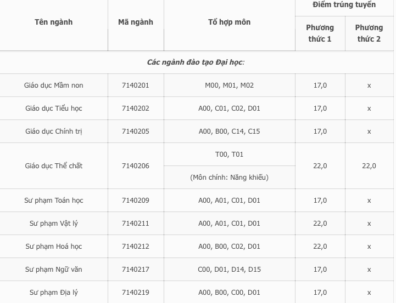
Task: Click the Mã ngành column header
Action: point(136,22)
